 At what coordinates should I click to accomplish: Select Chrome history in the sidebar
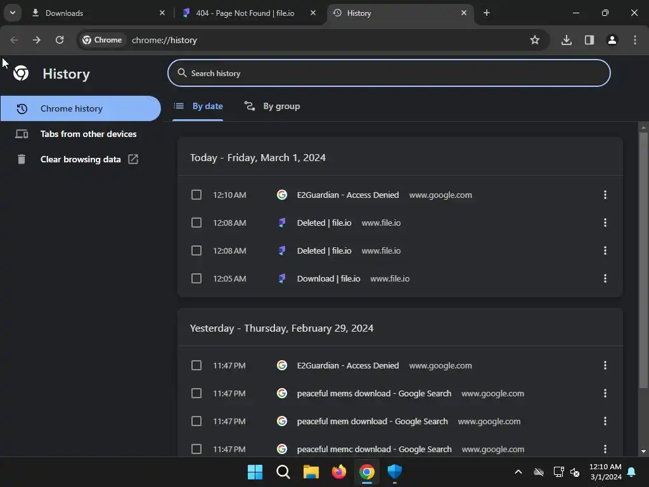(80, 108)
